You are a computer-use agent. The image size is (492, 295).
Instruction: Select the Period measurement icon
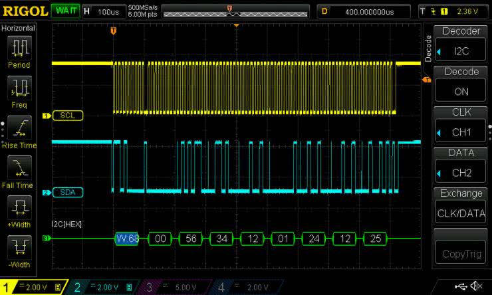[x=20, y=48]
